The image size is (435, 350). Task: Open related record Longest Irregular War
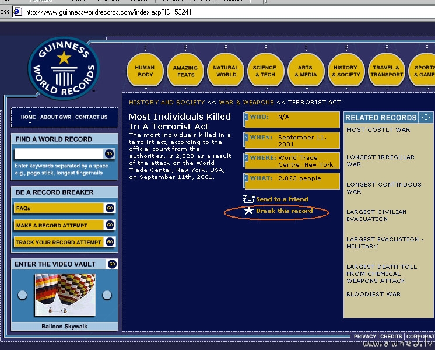tap(380, 160)
